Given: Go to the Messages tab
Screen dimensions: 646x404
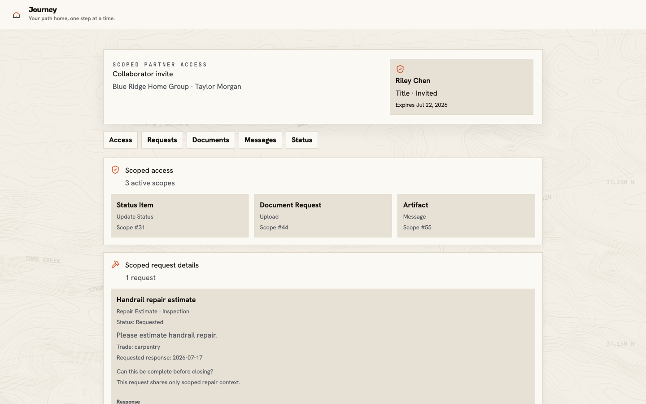Looking at the screenshot, I should click(x=260, y=140).
